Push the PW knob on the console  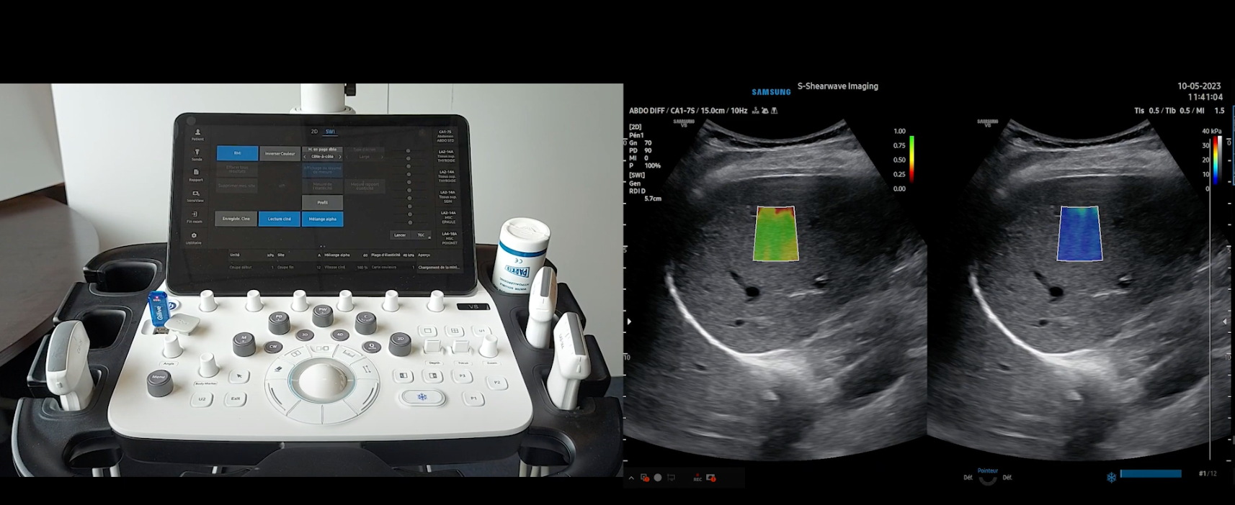[323, 315]
